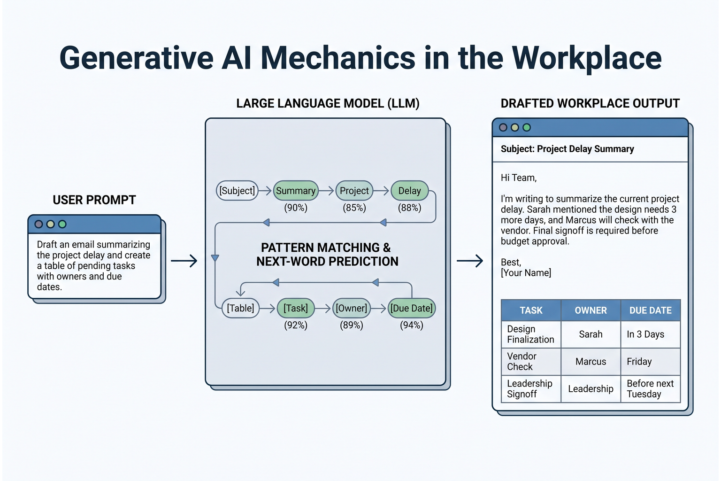Select the DRAFTED WORKPLACE OUTPUT heading
The image size is (721, 481).
pos(591,103)
